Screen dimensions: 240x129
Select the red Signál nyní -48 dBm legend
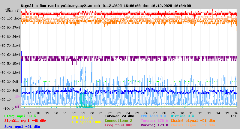[x=25, y=121]
